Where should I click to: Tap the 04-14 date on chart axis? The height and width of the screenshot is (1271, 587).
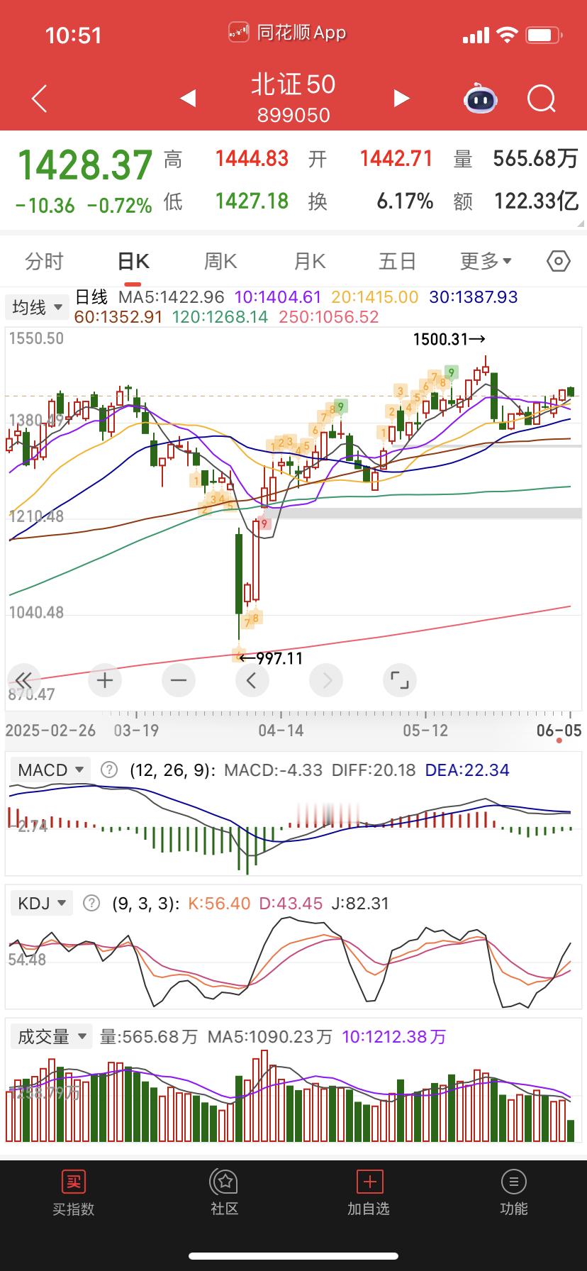[281, 730]
